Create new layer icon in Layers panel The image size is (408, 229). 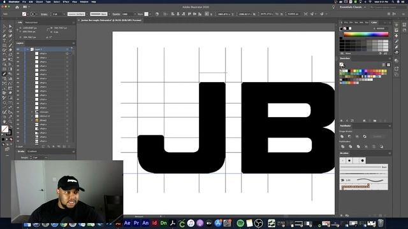click(64, 146)
